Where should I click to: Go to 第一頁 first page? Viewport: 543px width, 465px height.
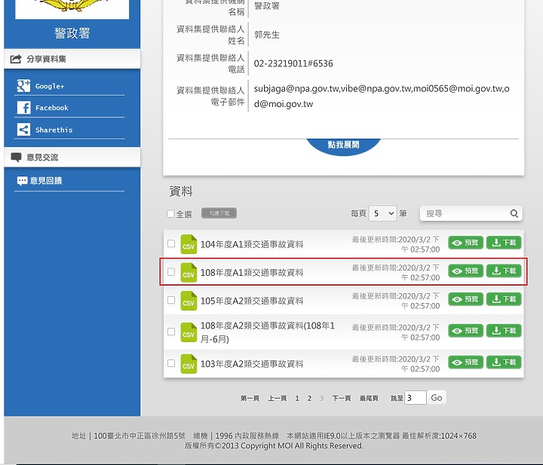point(250,398)
